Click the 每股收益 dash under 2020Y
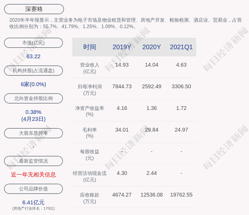This screenshot has height=215, width=249. [152, 152]
